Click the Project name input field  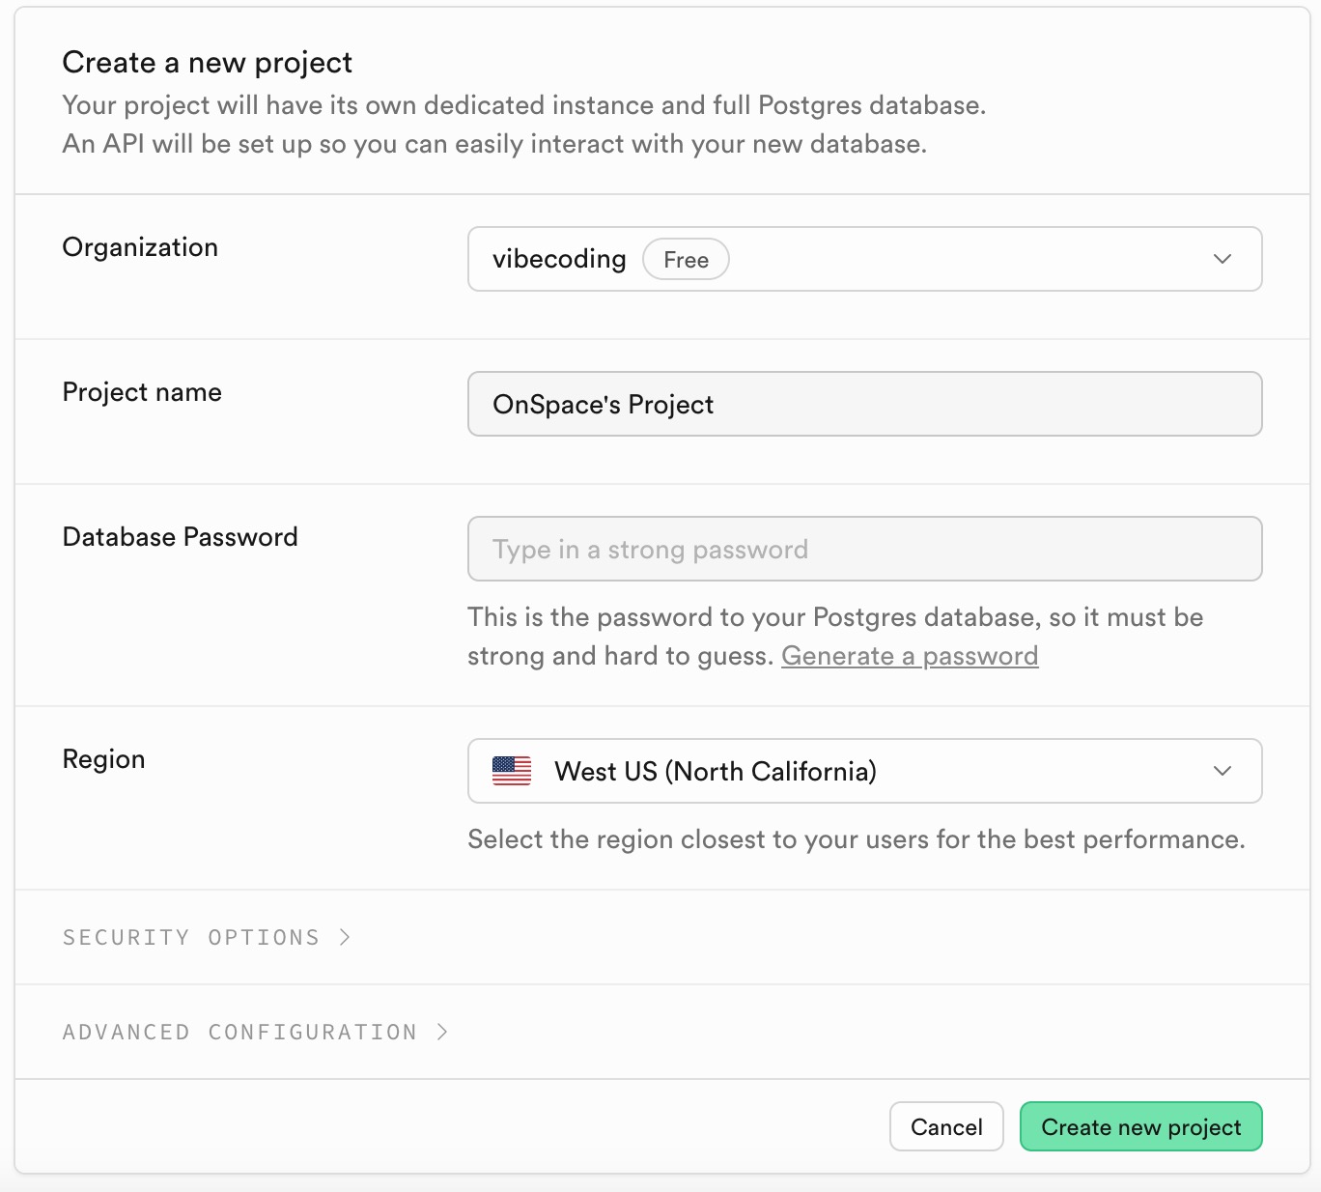pyautogui.click(x=864, y=404)
